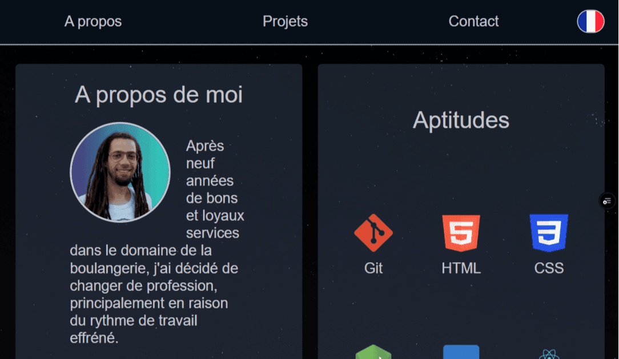Navigate to the Contact section

(473, 22)
